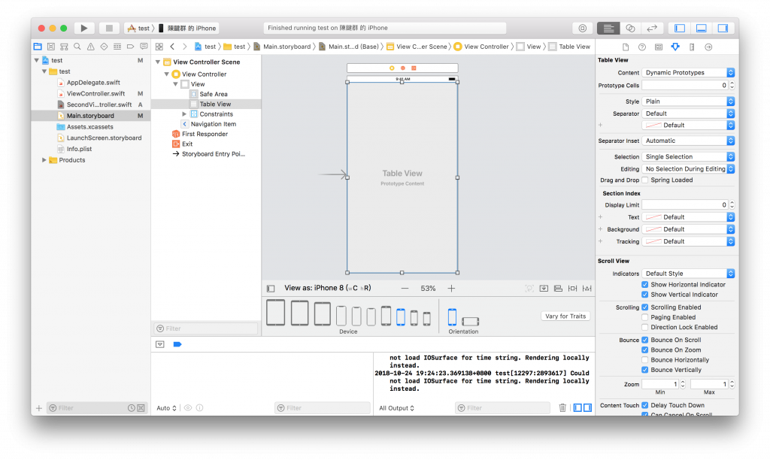Image resolution: width=770 pixels, height=460 pixels.
Task: Select First Responder in outline
Action: pyautogui.click(x=205, y=134)
